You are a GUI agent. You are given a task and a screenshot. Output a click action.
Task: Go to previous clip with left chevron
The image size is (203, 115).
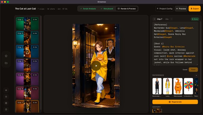pos(154,19)
